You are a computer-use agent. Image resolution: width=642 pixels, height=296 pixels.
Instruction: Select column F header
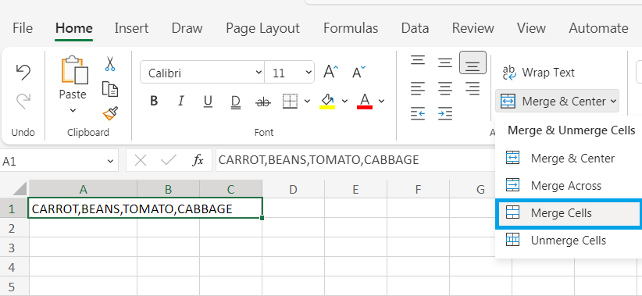click(418, 189)
